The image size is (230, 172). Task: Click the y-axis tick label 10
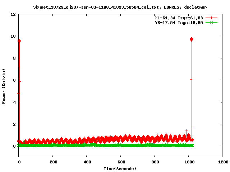click(13, 36)
